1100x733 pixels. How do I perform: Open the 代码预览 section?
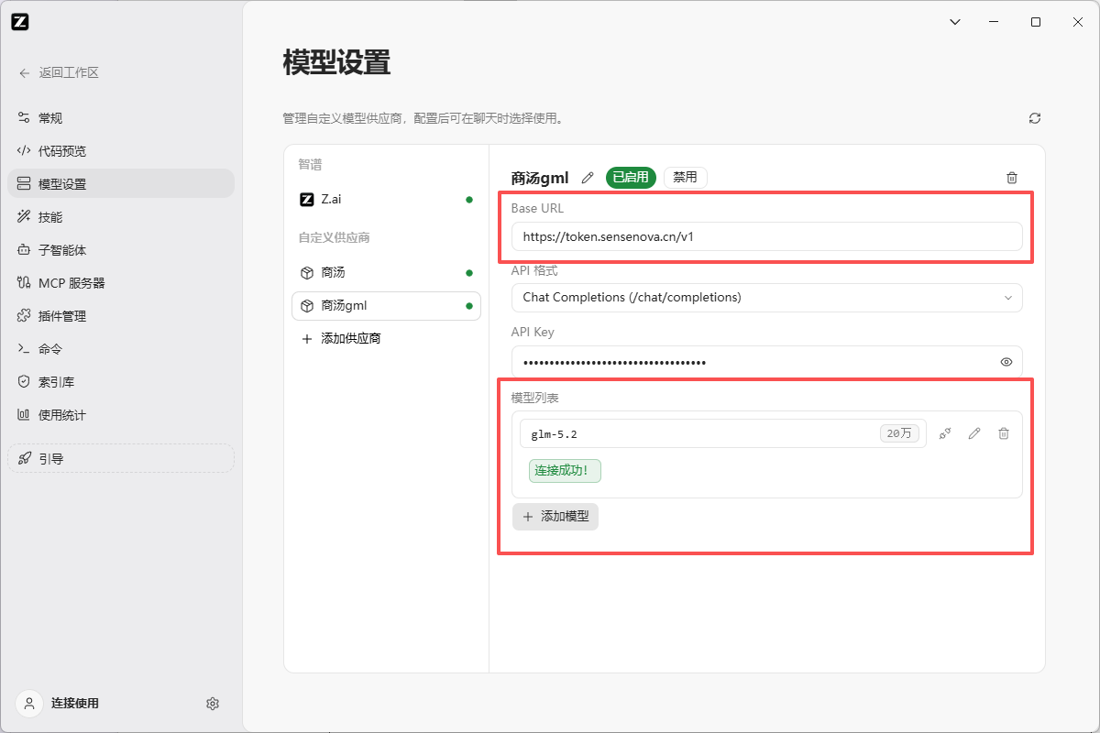pos(121,151)
